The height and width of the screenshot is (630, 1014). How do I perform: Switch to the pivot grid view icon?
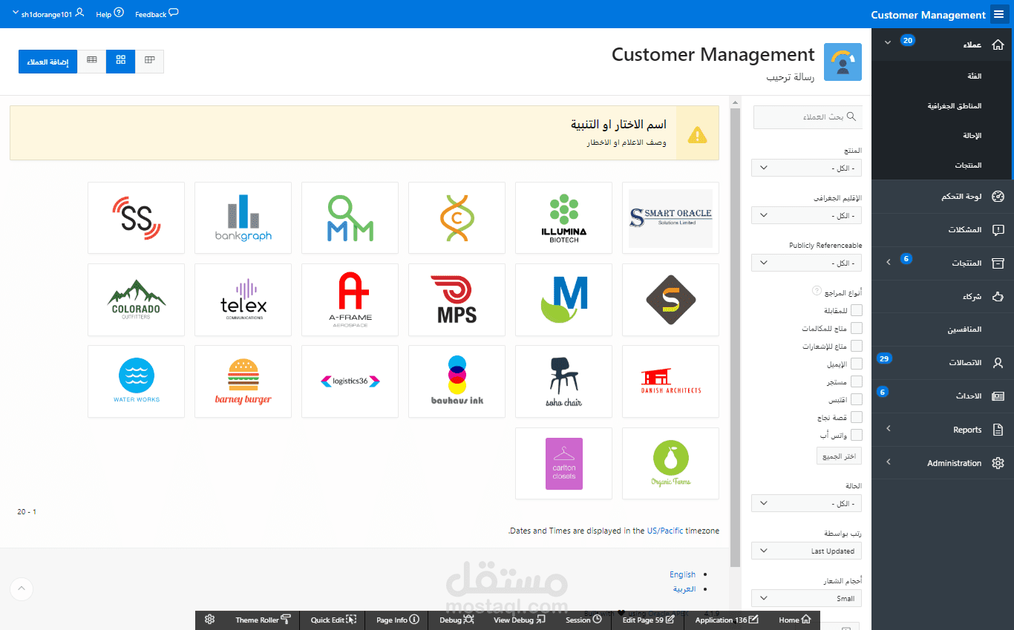tap(149, 62)
